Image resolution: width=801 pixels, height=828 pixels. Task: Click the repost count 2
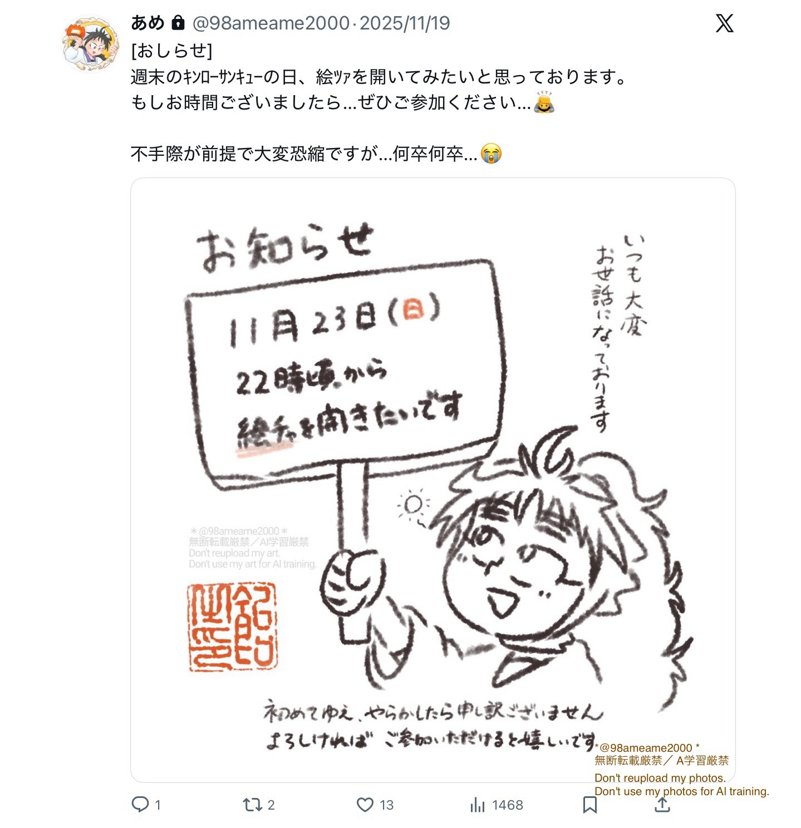point(271,805)
